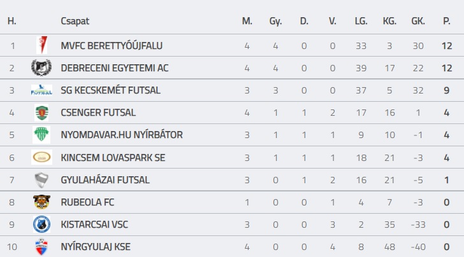Click the Debreceni Egyetemi AC crest
This screenshot has width=464, height=257.
(x=41, y=68)
